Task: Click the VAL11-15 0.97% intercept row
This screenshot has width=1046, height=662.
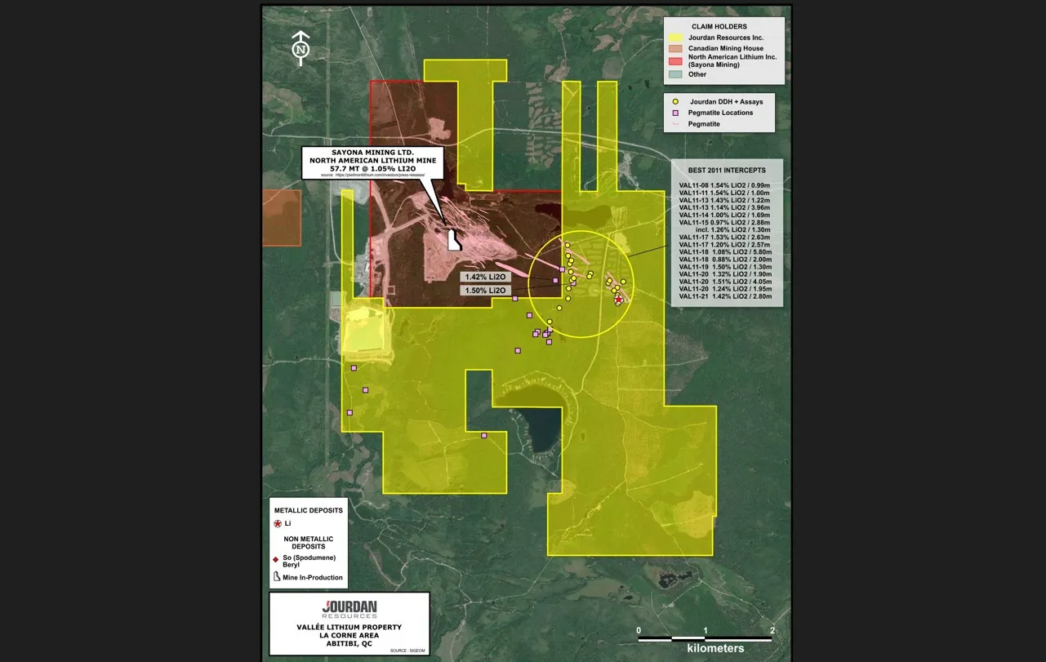Action: coord(726,222)
